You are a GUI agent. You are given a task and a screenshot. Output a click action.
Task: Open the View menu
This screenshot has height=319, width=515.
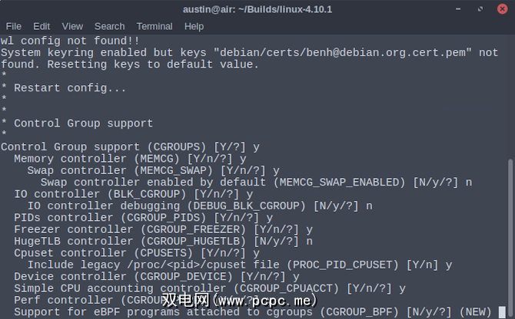pos(72,26)
